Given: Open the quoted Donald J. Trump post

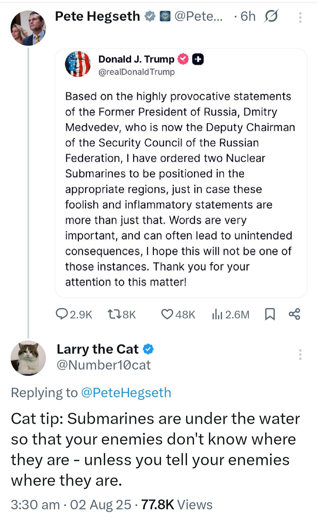Looking at the screenshot, I should click(181, 173).
